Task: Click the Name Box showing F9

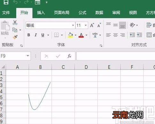Action: tap(13, 56)
